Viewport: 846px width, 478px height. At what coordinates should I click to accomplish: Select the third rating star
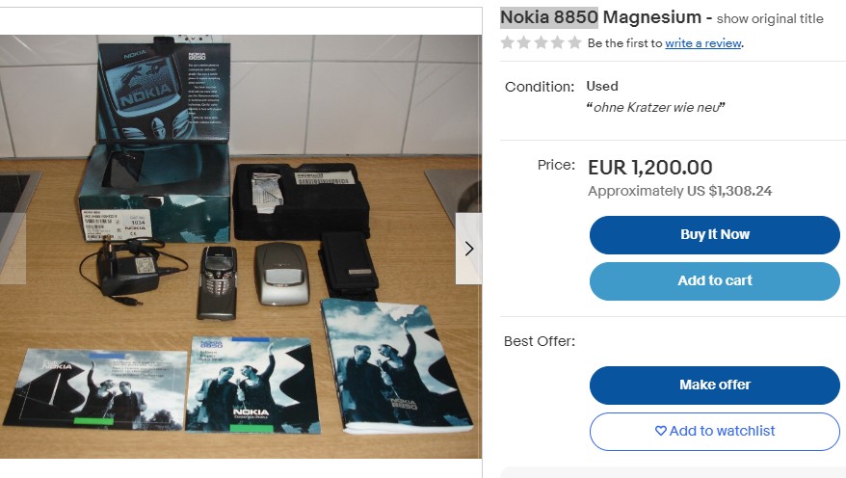pos(542,42)
